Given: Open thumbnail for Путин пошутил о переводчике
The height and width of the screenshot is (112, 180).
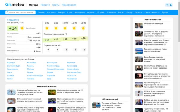Looking at the screenshot, I should pos(139,85).
